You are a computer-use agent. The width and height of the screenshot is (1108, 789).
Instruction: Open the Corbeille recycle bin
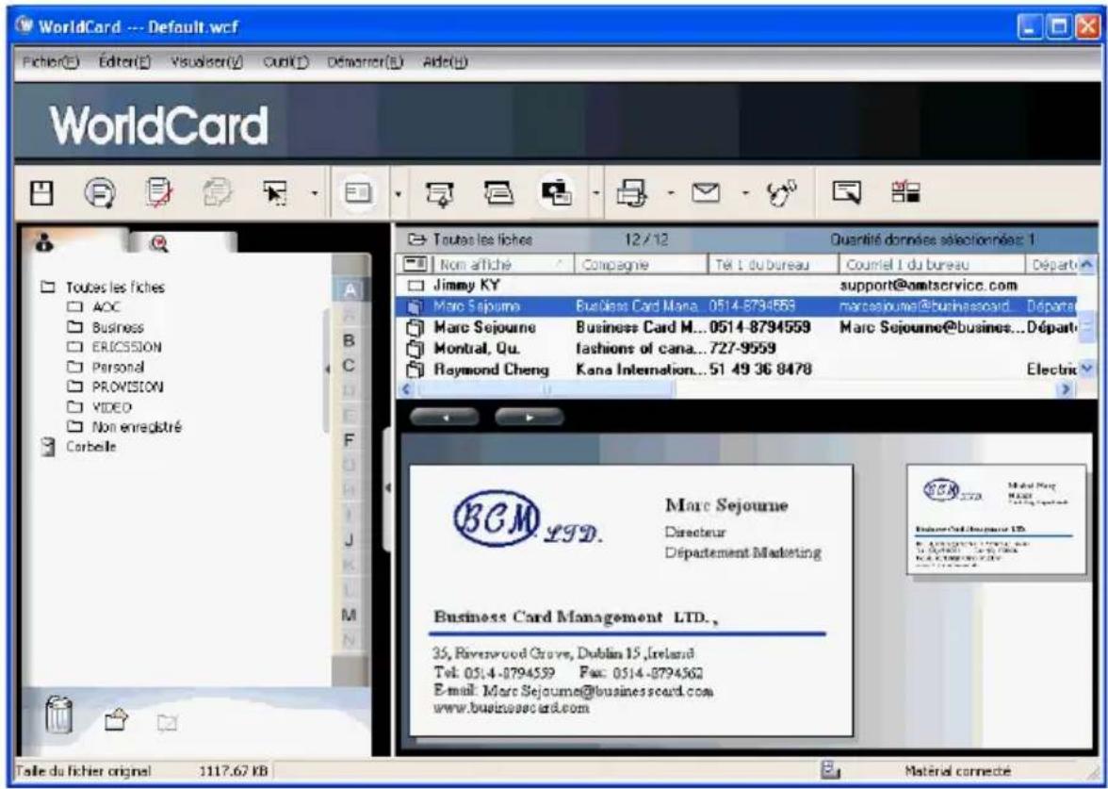tap(90, 447)
